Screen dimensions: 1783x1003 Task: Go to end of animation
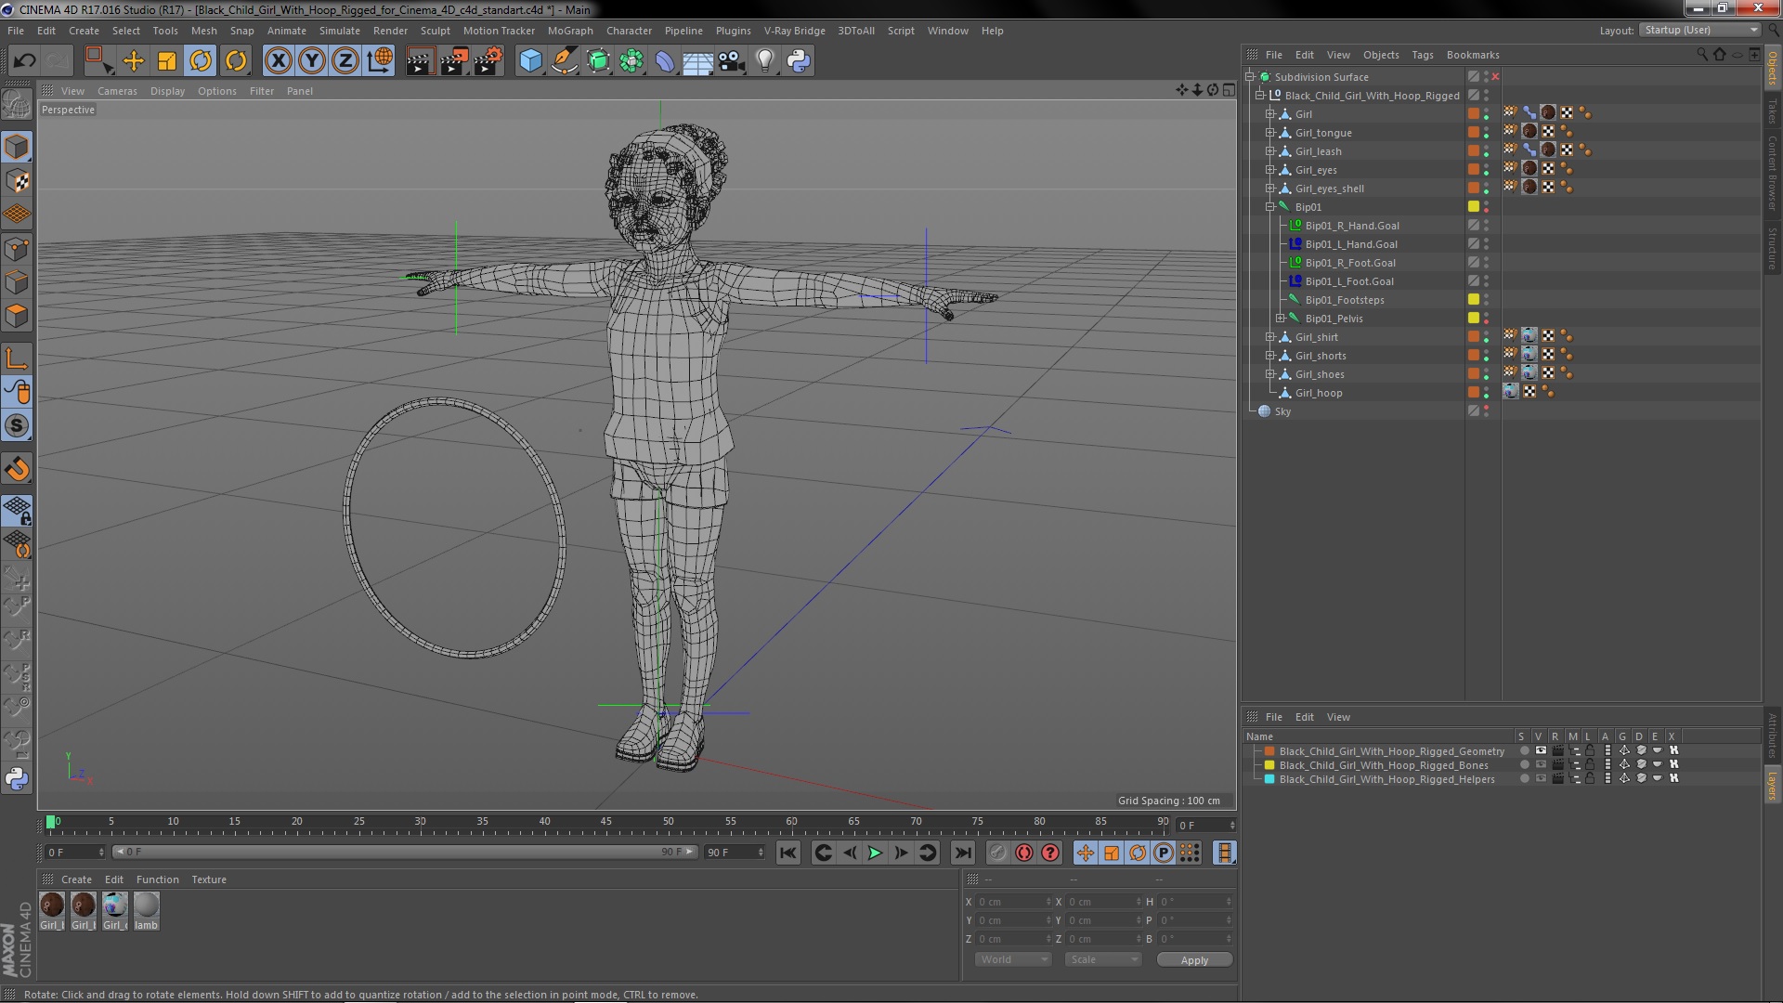pyautogui.click(x=963, y=853)
